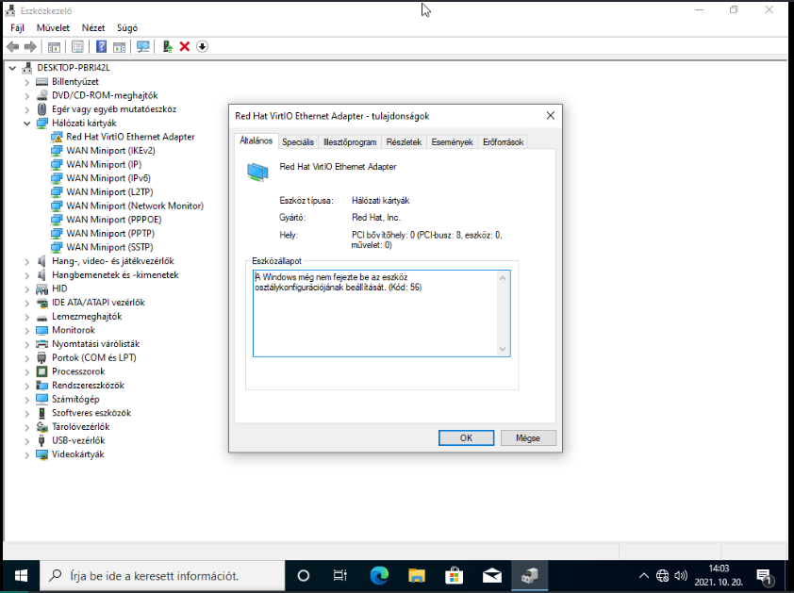Click the network globe tray icon
Screen dimensions: 794x593
662,576
